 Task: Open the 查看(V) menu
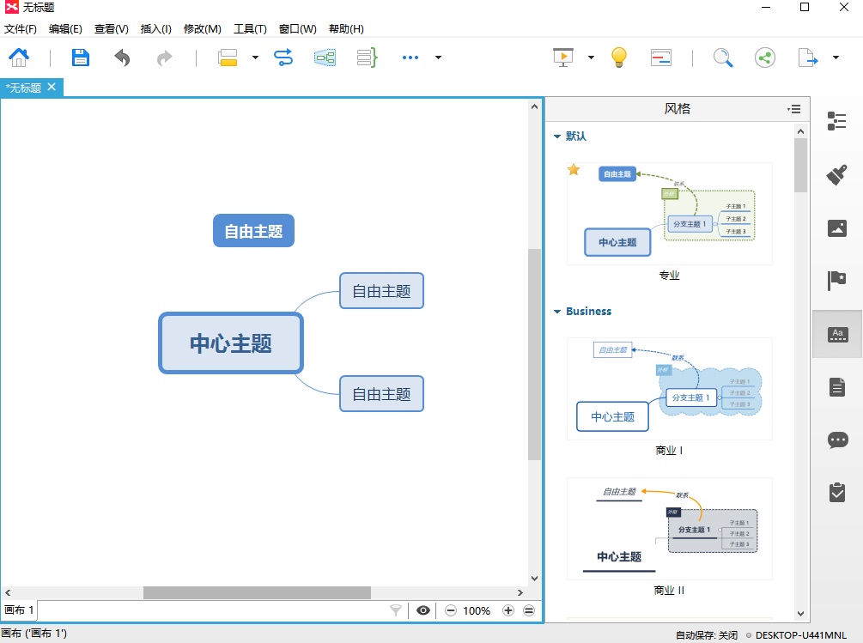pos(111,29)
